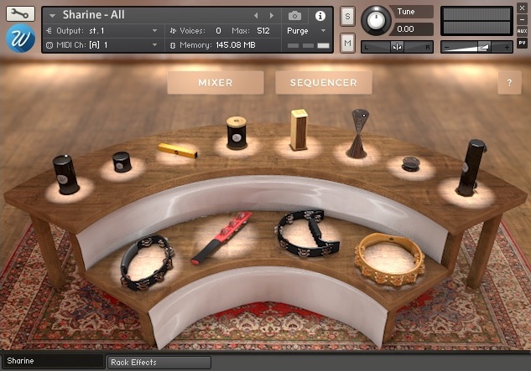The image size is (531, 371).
Task: Select the black shaker with wooden top
Action: (x=237, y=133)
